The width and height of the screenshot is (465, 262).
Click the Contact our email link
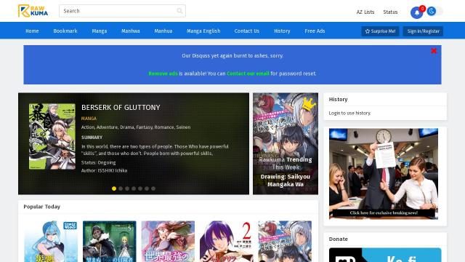coord(248,74)
